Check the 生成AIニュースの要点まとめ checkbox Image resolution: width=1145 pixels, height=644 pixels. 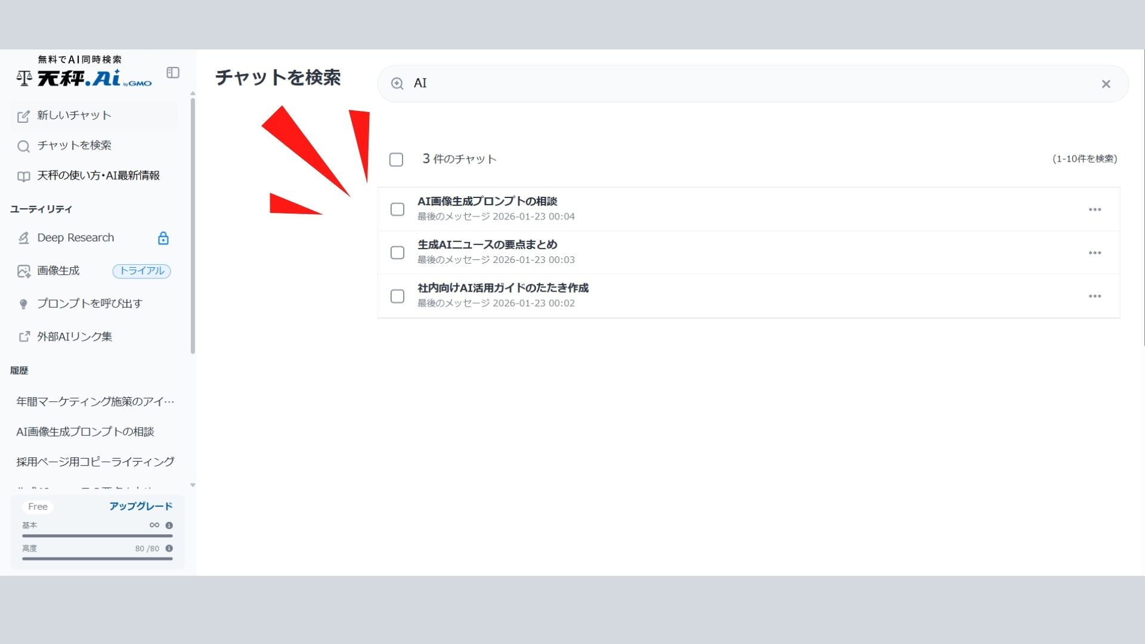pos(397,253)
